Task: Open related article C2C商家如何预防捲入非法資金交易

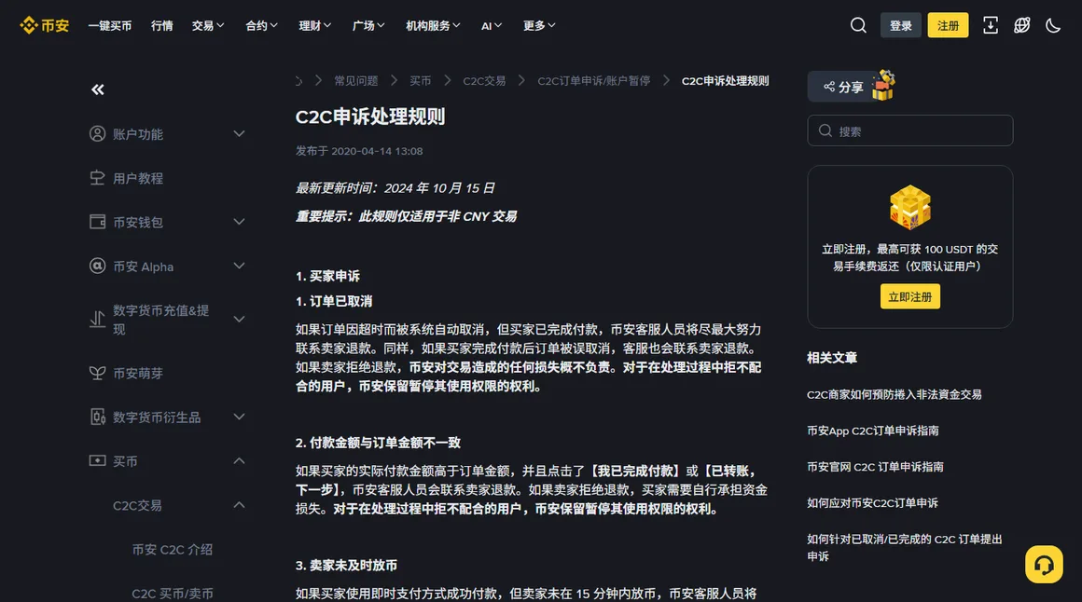Action: pyautogui.click(x=895, y=394)
